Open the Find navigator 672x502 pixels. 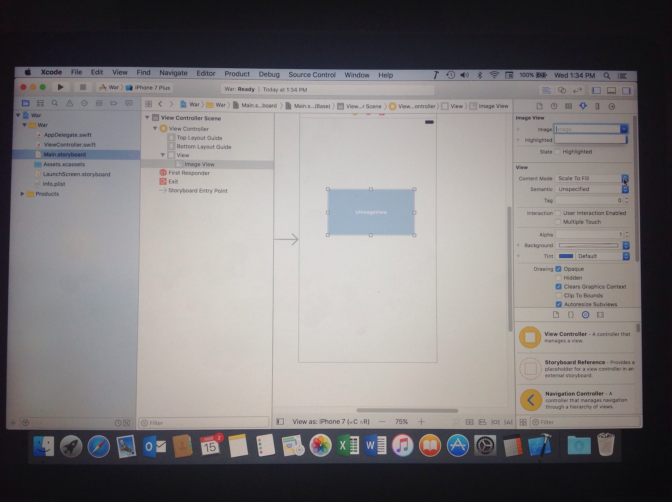point(55,103)
